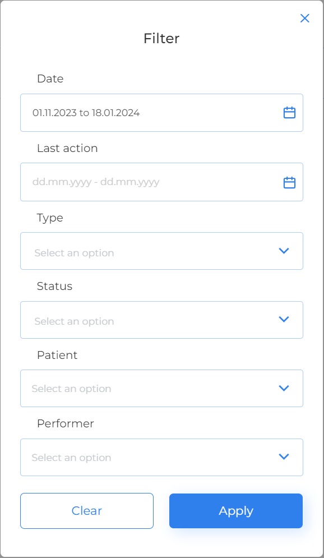Click the Select an option placeholder under Type

[74, 252]
